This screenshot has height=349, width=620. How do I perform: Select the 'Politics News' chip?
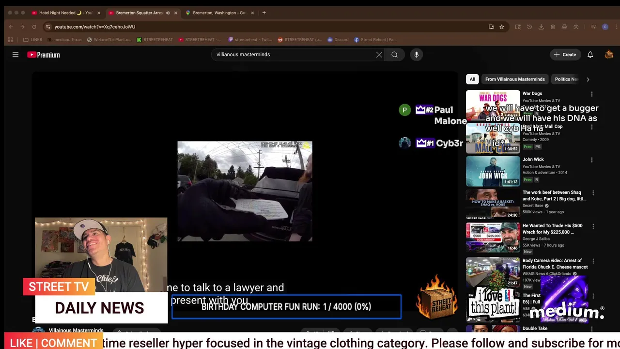click(x=566, y=79)
